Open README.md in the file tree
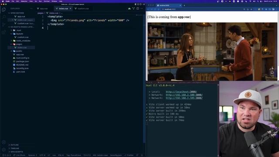 [x=21, y=65]
